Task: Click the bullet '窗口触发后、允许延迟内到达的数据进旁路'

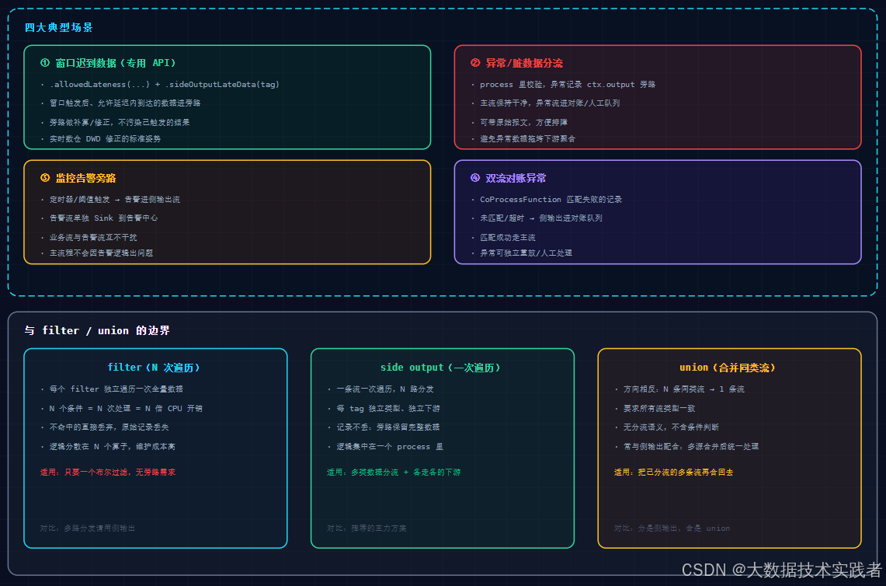Action: [125, 103]
